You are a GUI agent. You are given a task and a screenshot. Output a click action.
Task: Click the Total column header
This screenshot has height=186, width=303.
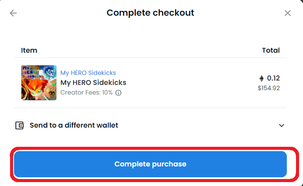(x=271, y=50)
